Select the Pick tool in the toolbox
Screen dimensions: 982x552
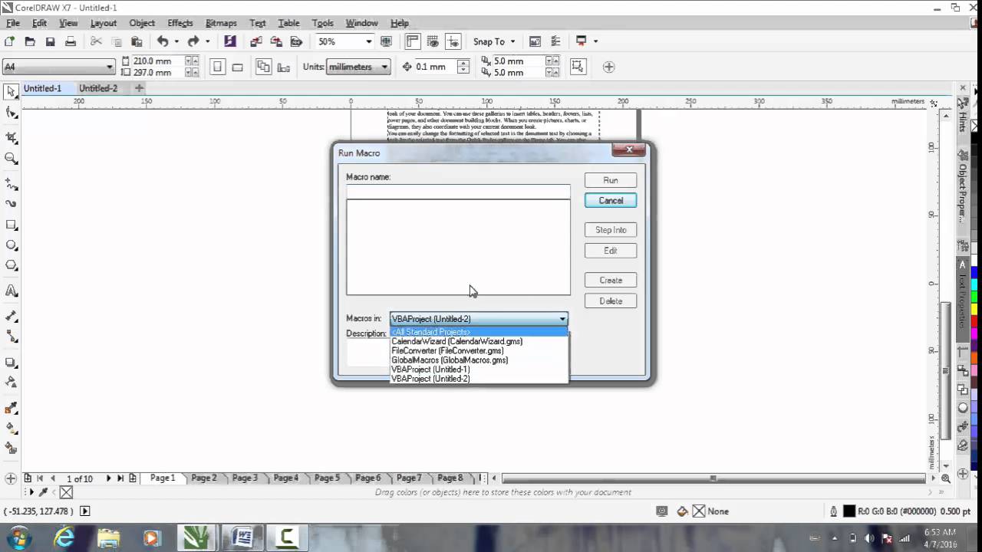pos(11,92)
